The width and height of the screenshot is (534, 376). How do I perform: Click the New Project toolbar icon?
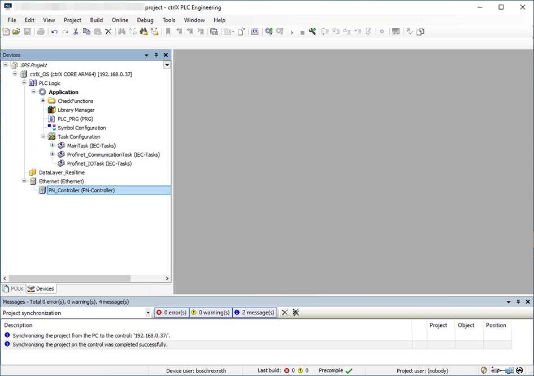tap(6, 32)
